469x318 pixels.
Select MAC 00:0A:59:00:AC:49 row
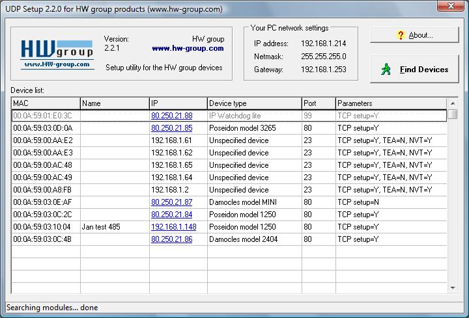tap(229, 178)
